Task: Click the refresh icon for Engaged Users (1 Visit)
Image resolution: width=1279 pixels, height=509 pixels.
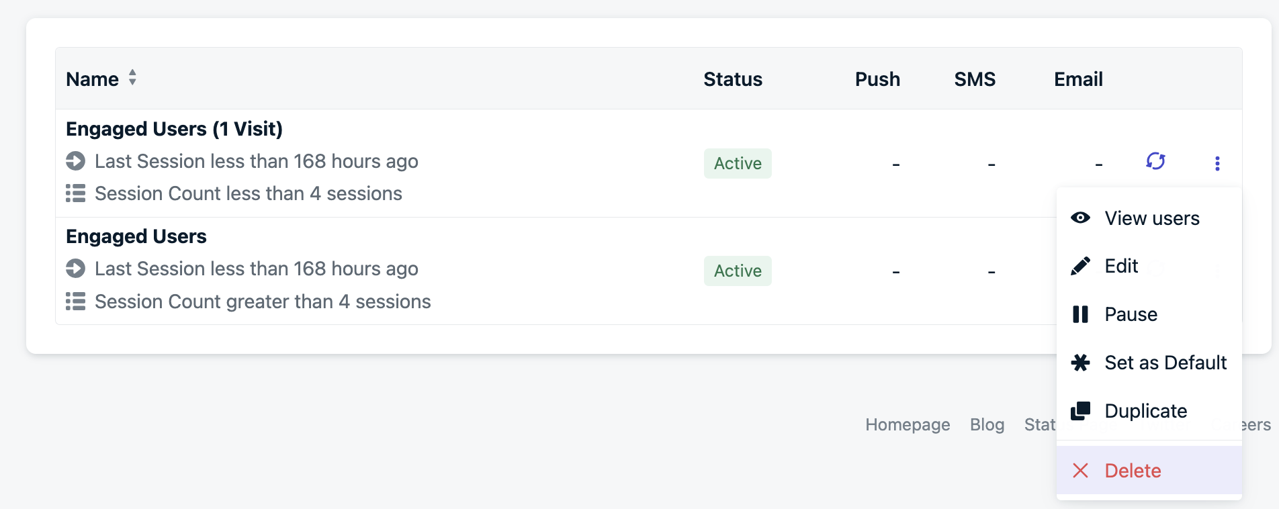Action: coord(1155,162)
